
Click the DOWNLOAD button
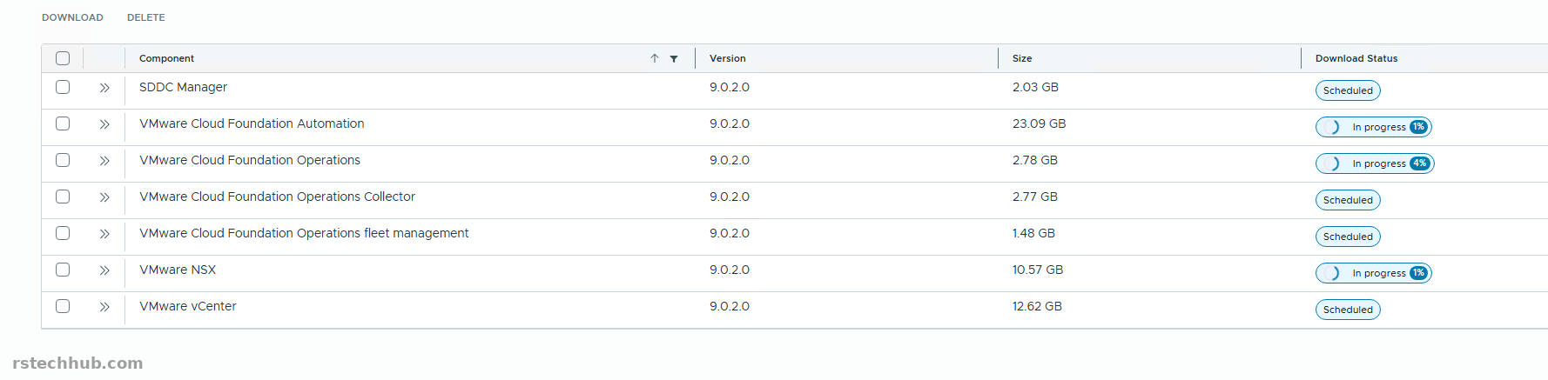(72, 17)
